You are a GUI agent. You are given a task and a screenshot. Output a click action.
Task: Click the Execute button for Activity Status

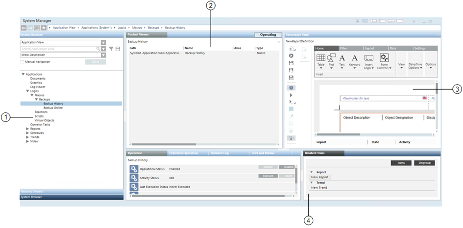pos(267,176)
